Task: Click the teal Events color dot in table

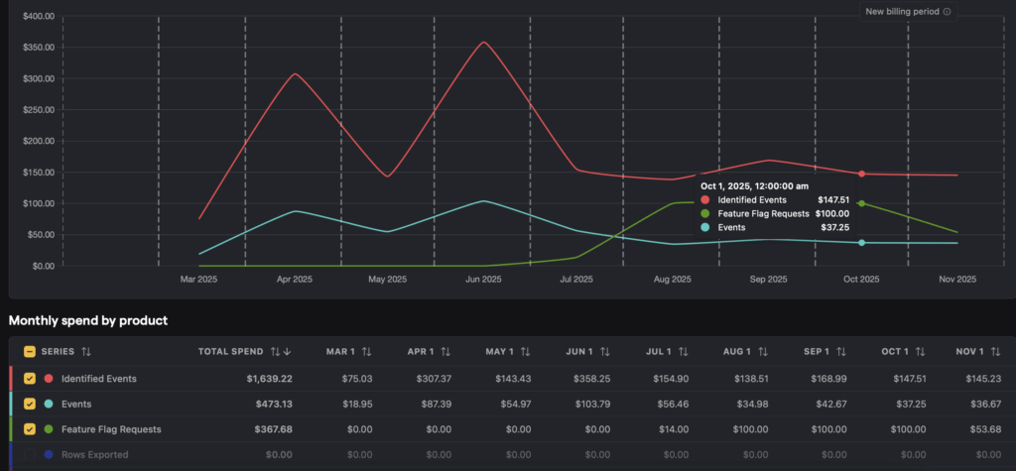Action: pyautogui.click(x=49, y=404)
